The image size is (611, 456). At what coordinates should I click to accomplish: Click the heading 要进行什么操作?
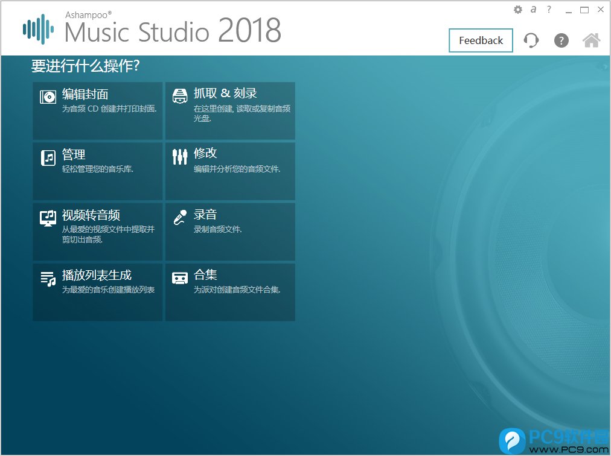[85, 66]
